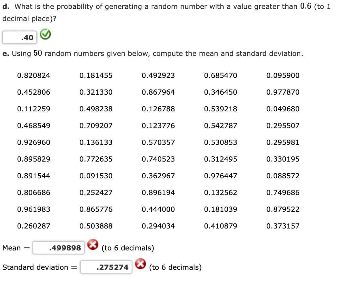341x281 pixels.
Task: Click inside the Mean answer box
Action: click(x=58, y=247)
